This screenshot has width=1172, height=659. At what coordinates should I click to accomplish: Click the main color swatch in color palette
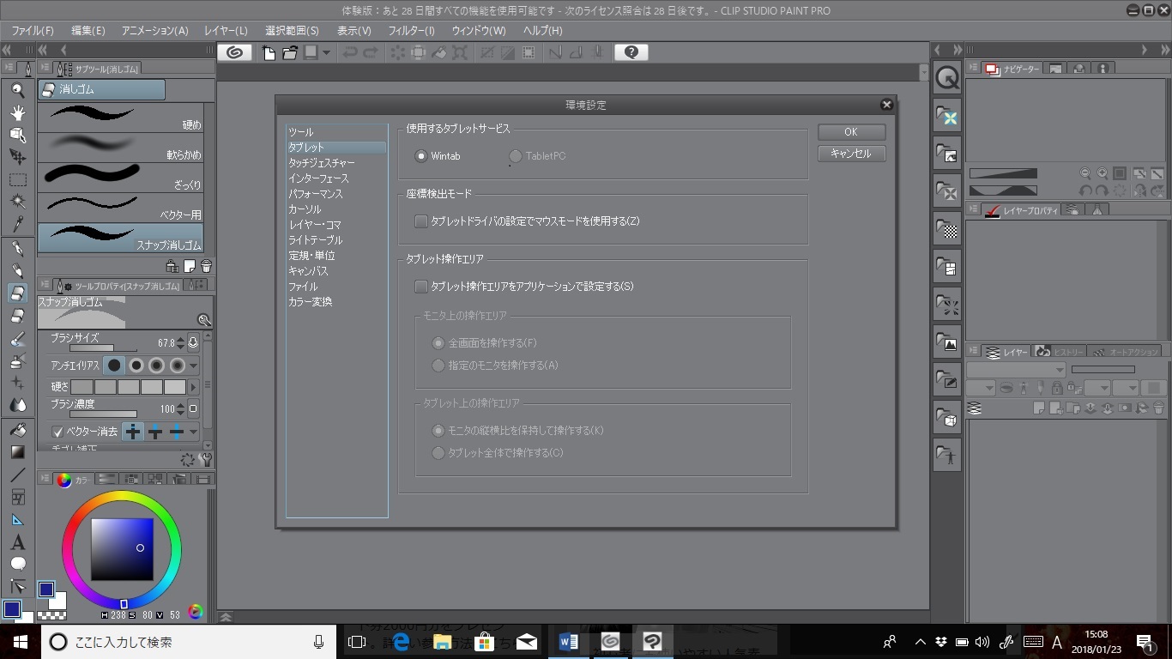pyautogui.click(x=46, y=589)
